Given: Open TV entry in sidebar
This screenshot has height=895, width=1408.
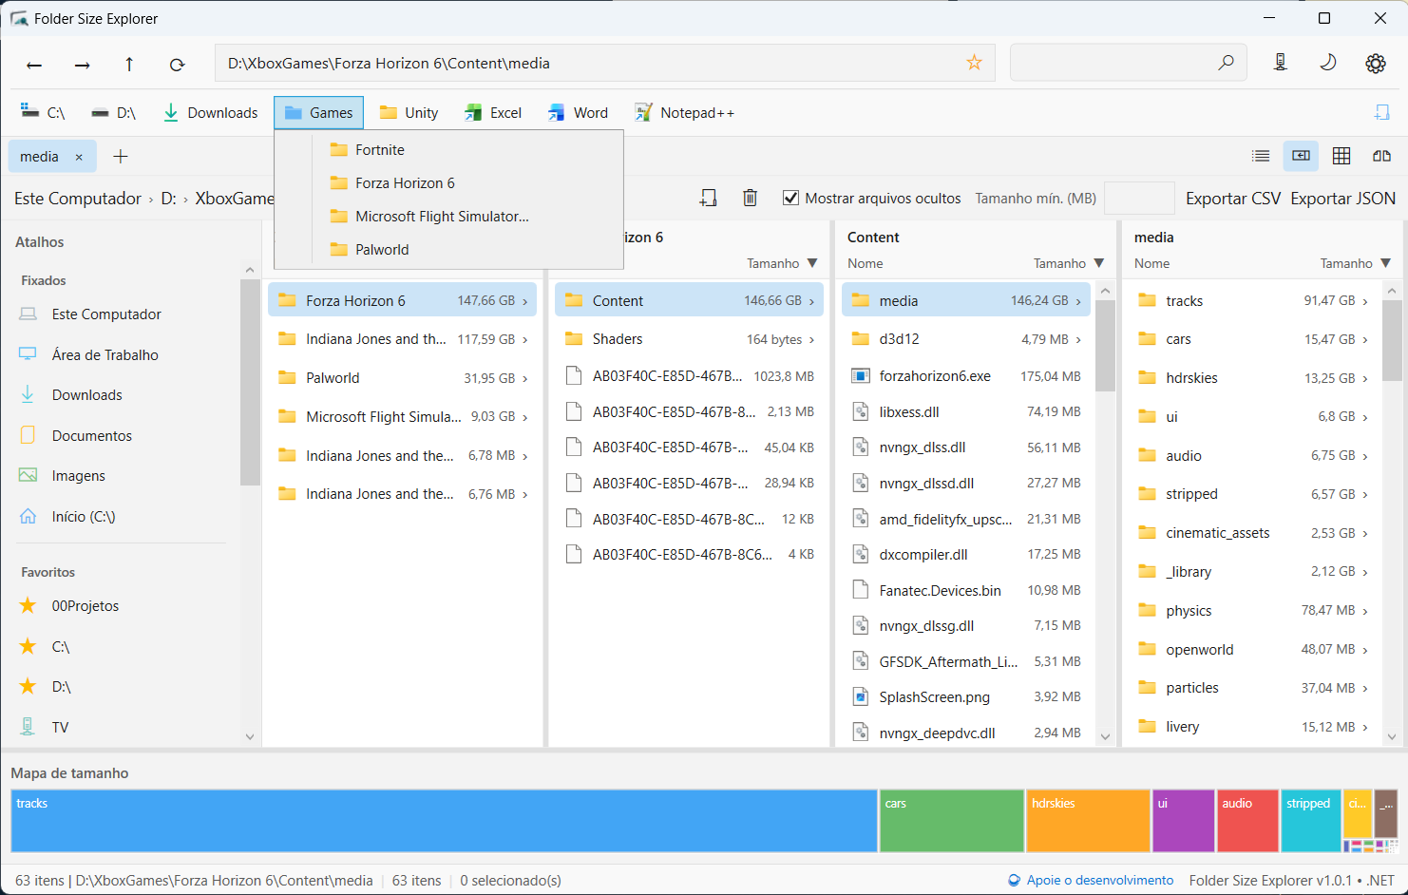Looking at the screenshot, I should [x=60, y=728].
